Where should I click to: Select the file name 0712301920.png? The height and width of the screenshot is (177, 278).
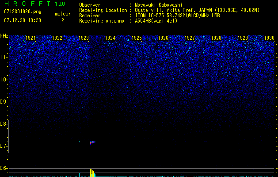tap(23, 12)
